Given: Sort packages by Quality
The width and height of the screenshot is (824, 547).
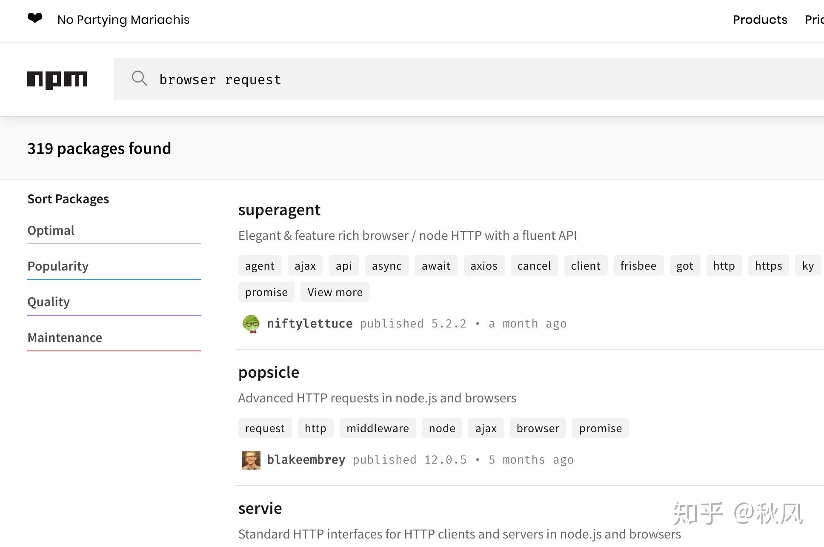Looking at the screenshot, I should point(49,302).
